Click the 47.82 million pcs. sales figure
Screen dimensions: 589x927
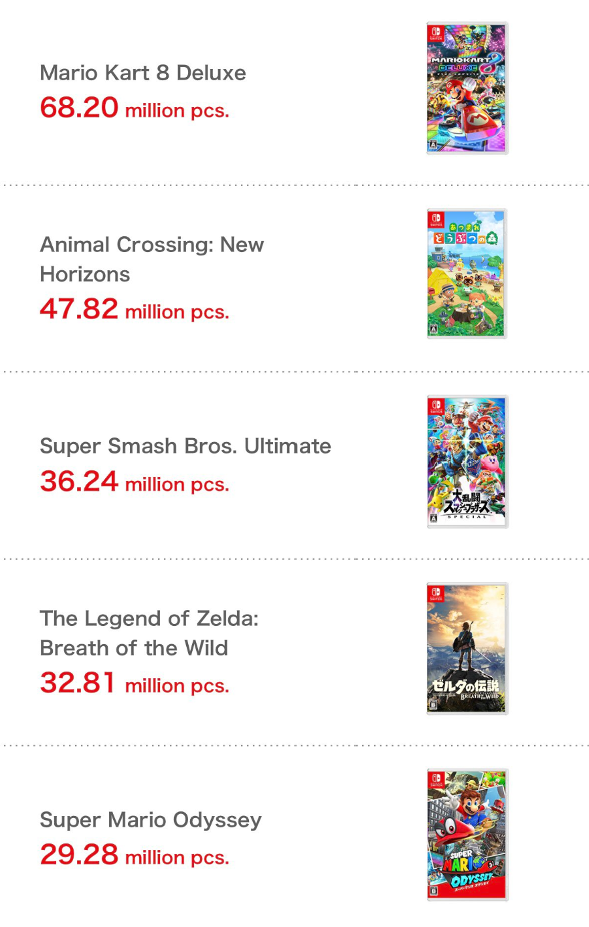[x=135, y=309]
